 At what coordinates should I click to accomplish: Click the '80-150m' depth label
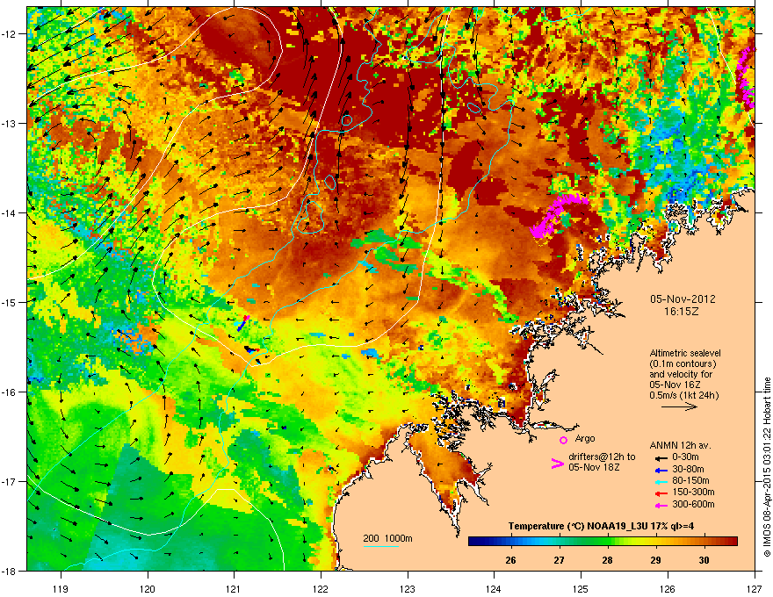[690, 481]
